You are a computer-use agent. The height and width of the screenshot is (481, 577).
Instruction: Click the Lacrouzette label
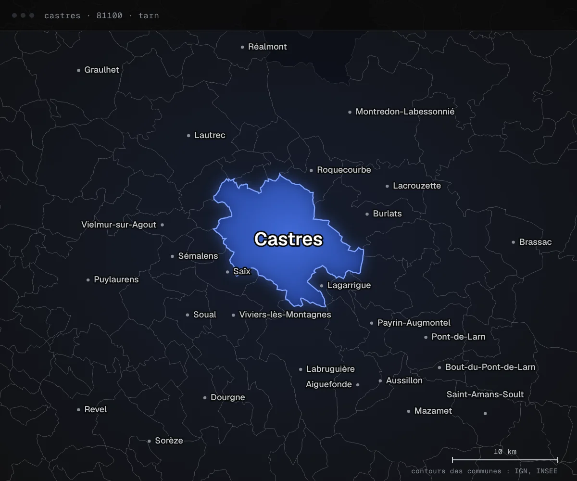[x=417, y=186]
